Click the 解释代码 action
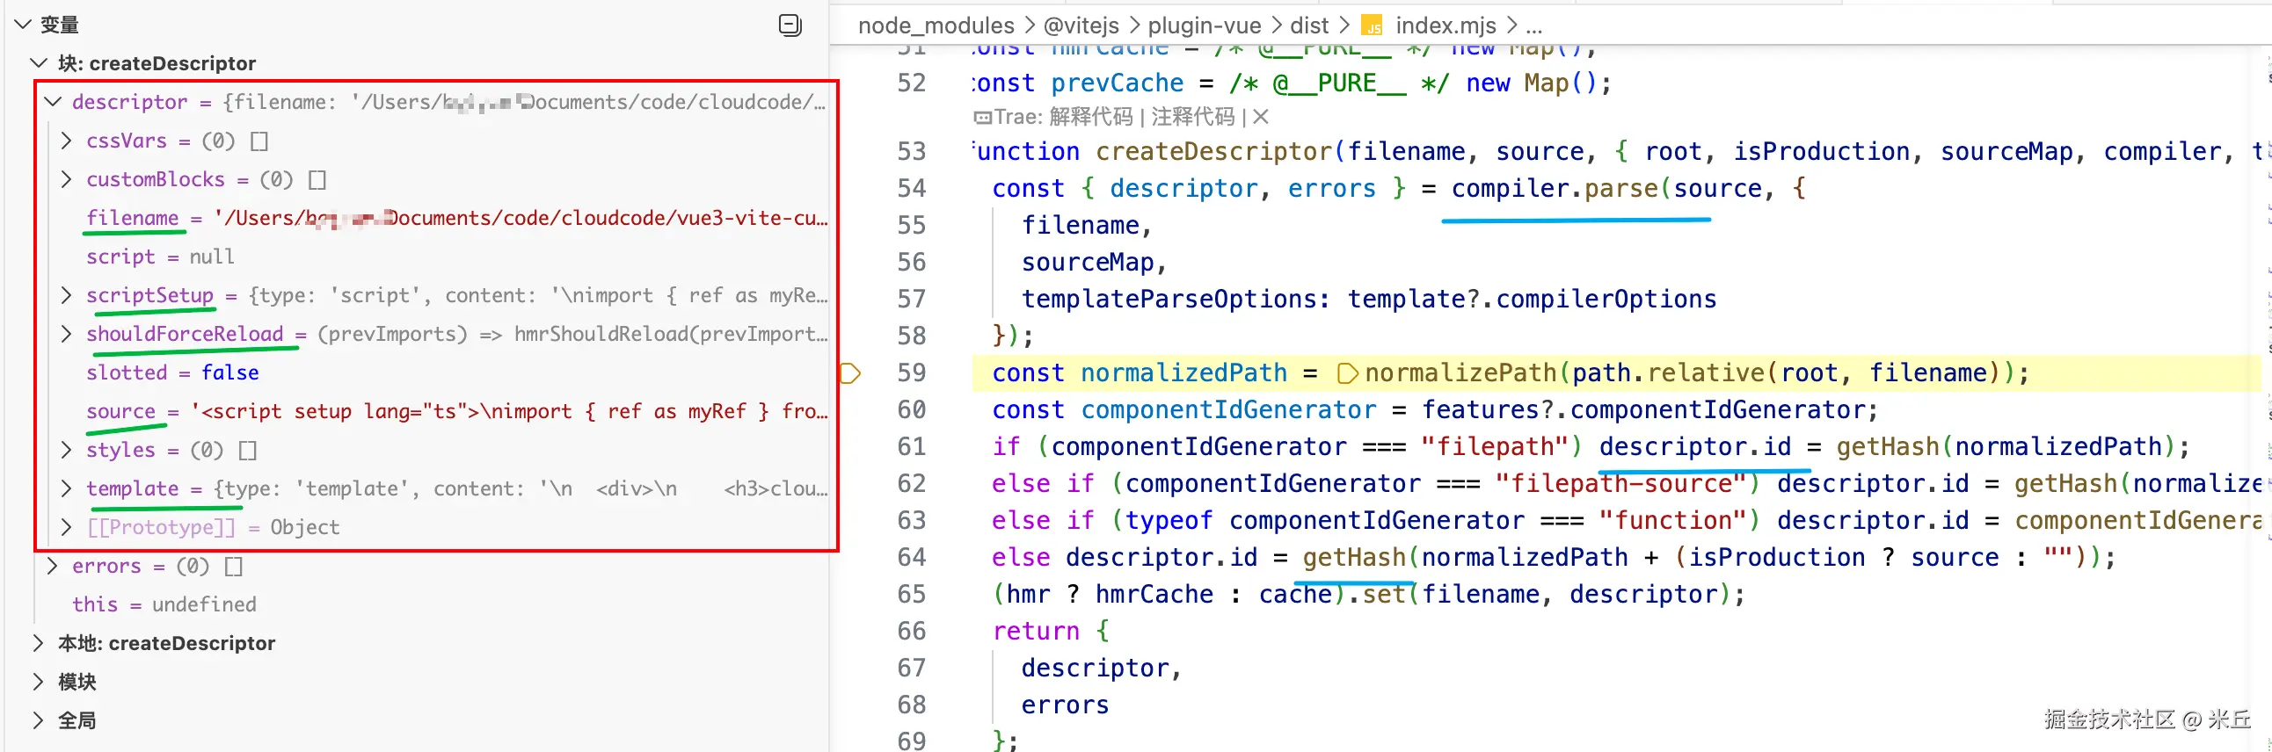 (x=1090, y=116)
